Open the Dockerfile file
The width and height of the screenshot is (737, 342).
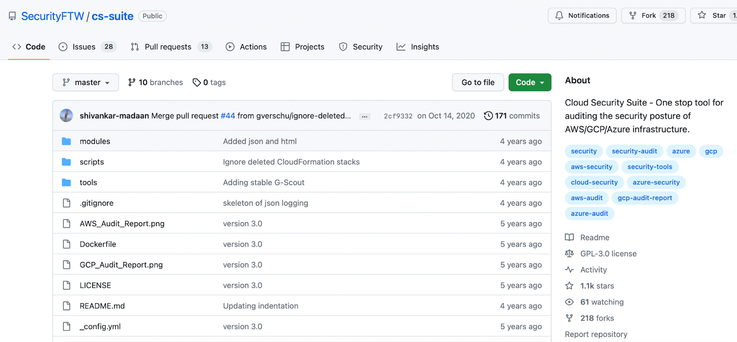coord(98,244)
